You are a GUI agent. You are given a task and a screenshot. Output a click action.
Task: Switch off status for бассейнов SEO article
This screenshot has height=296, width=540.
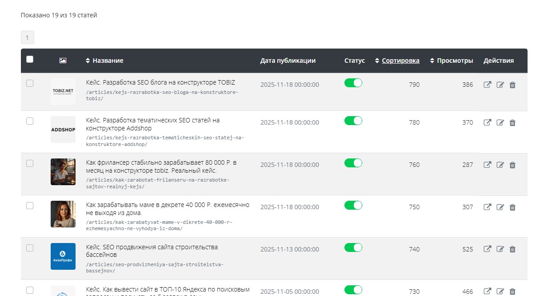coord(353,247)
